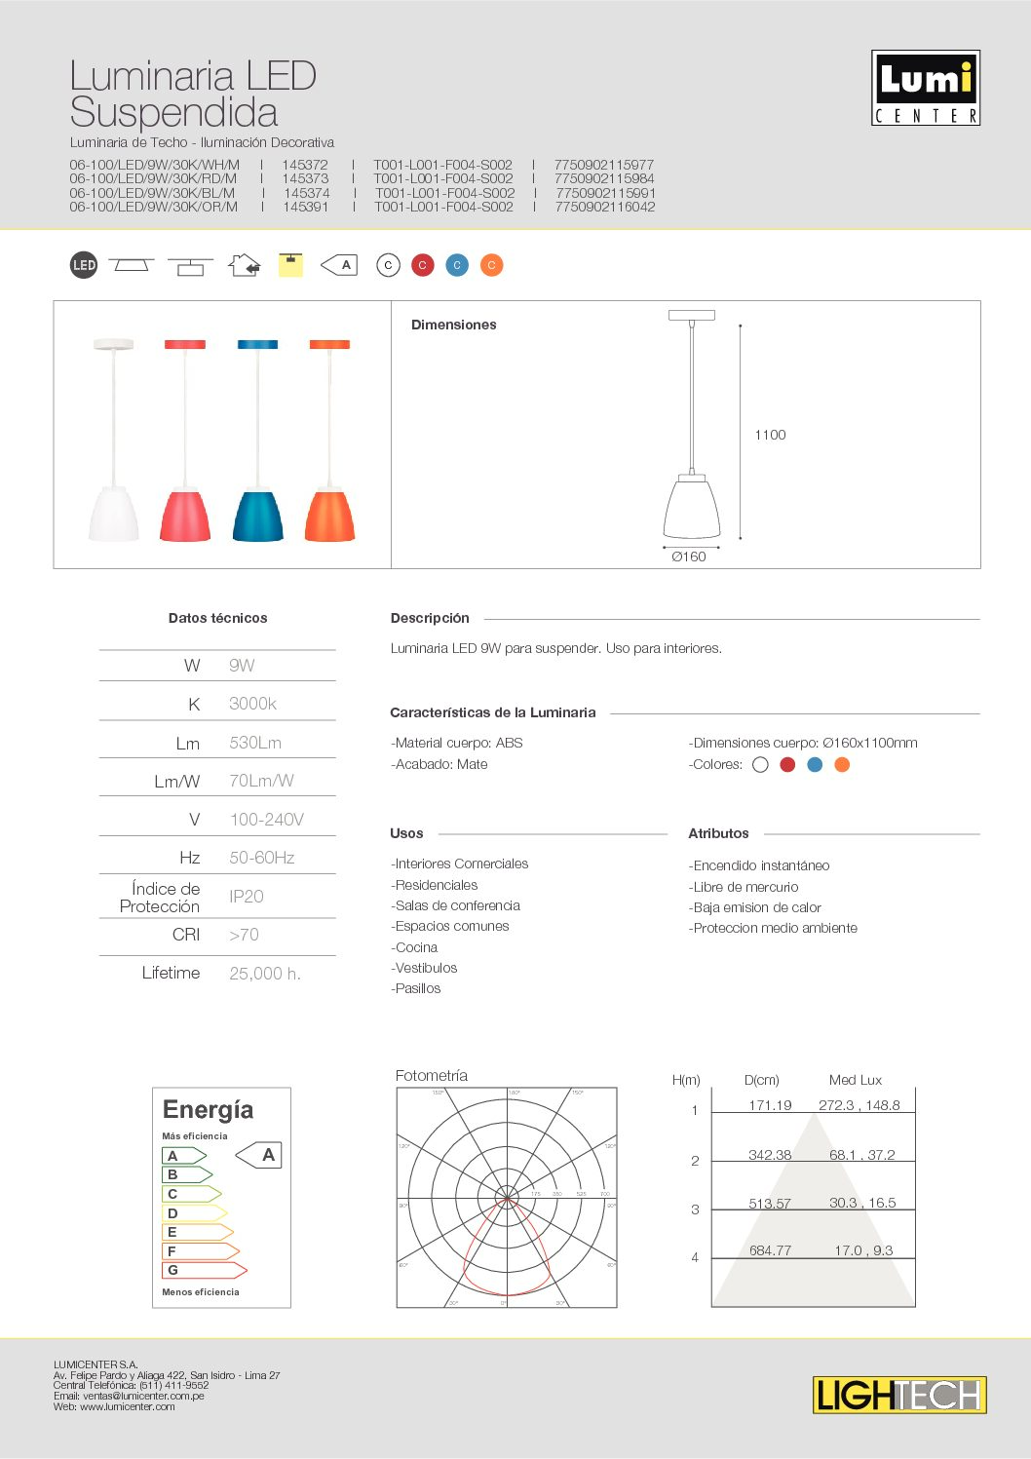1031x1459 pixels.
Task: Click the red circle C icon under the header
Action: pyautogui.click(x=422, y=265)
